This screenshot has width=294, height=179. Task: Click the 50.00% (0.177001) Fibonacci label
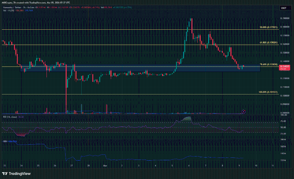268,27
